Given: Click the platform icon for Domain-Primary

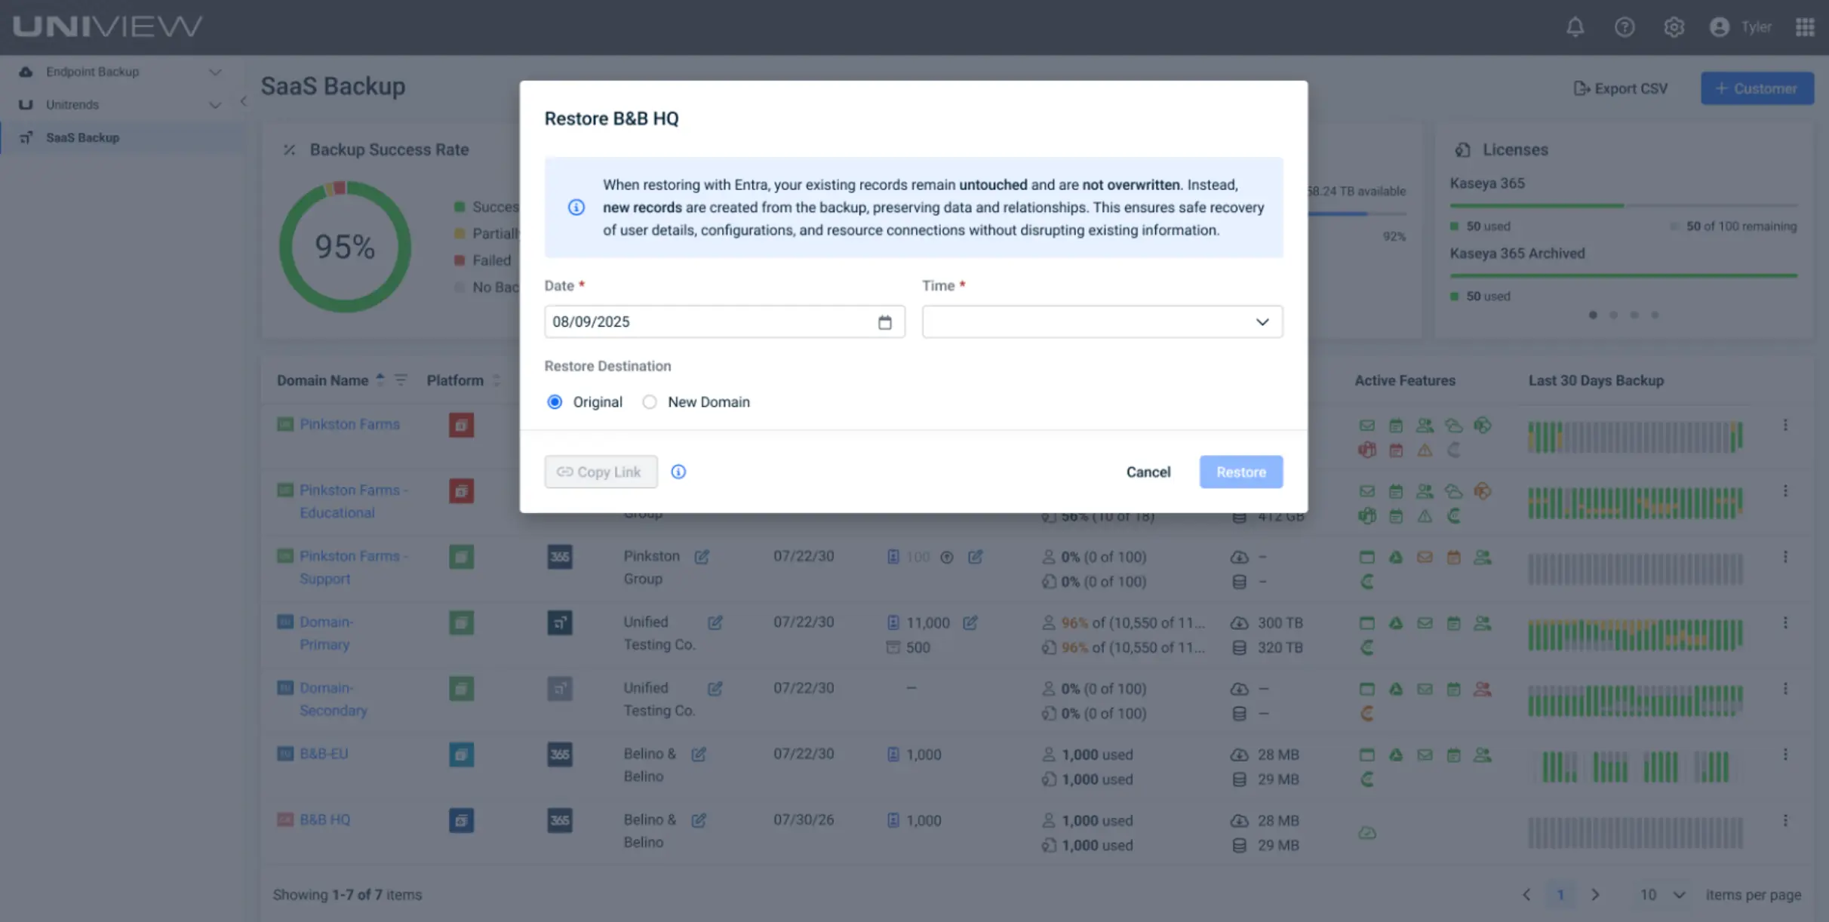Looking at the screenshot, I should coord(559,622).
